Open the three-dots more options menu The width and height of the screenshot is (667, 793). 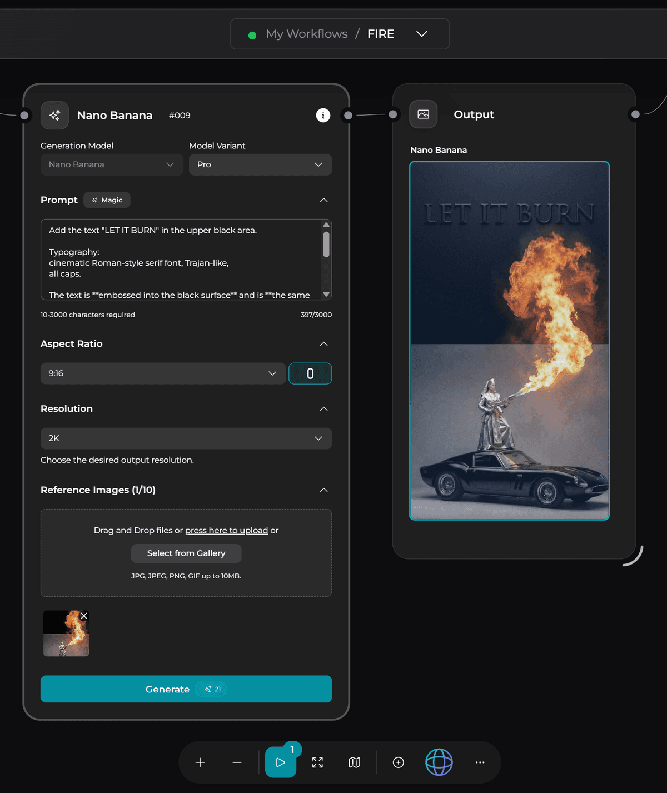click(x=480, y=762)
